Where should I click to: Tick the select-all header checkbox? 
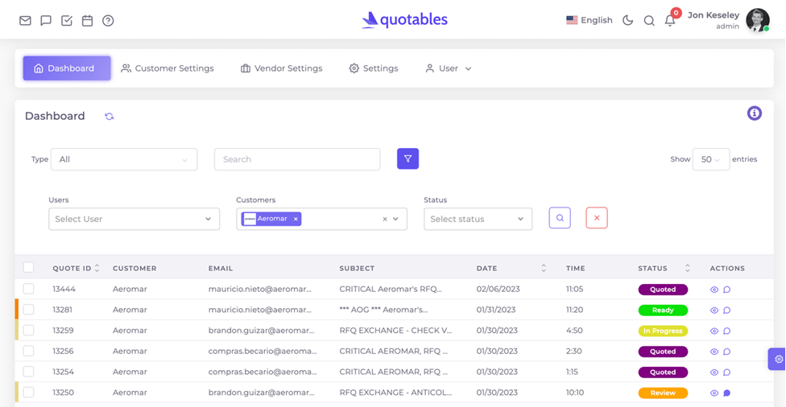[28, 267]
